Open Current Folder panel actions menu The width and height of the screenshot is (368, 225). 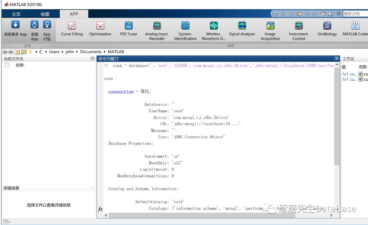(x=92, y=59)
